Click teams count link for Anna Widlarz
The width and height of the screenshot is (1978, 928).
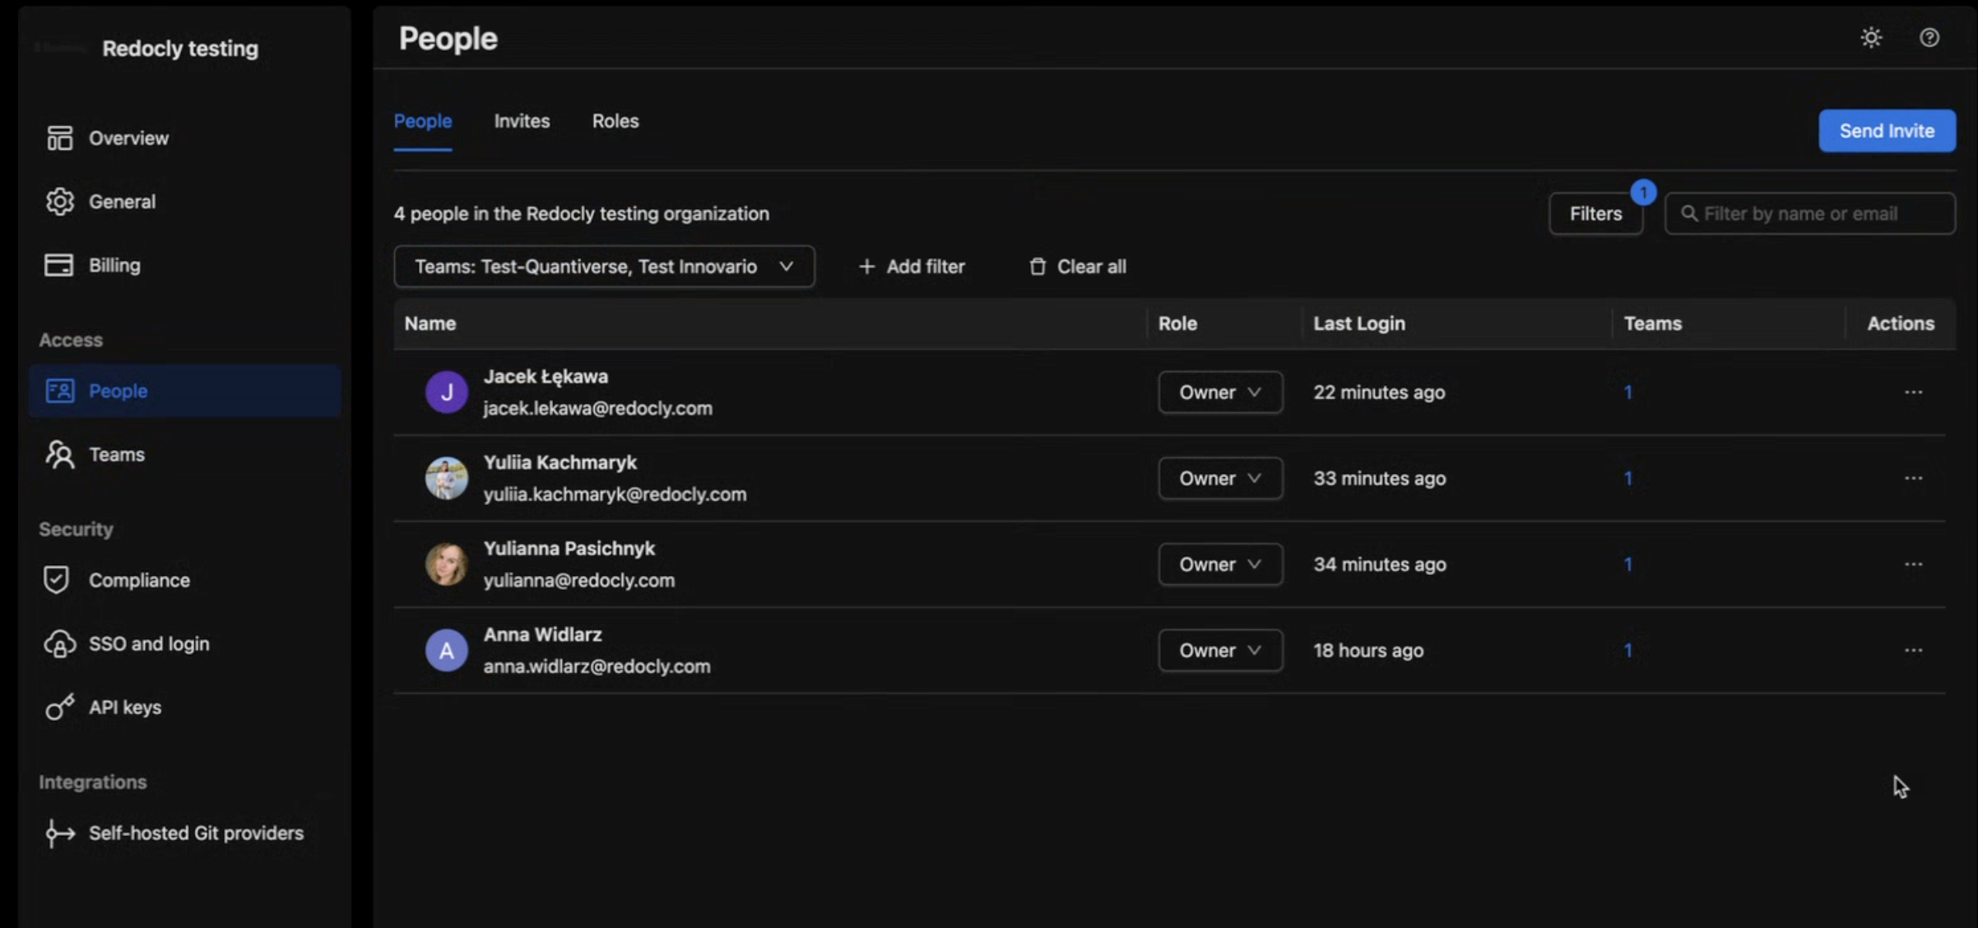[1627, 650]
